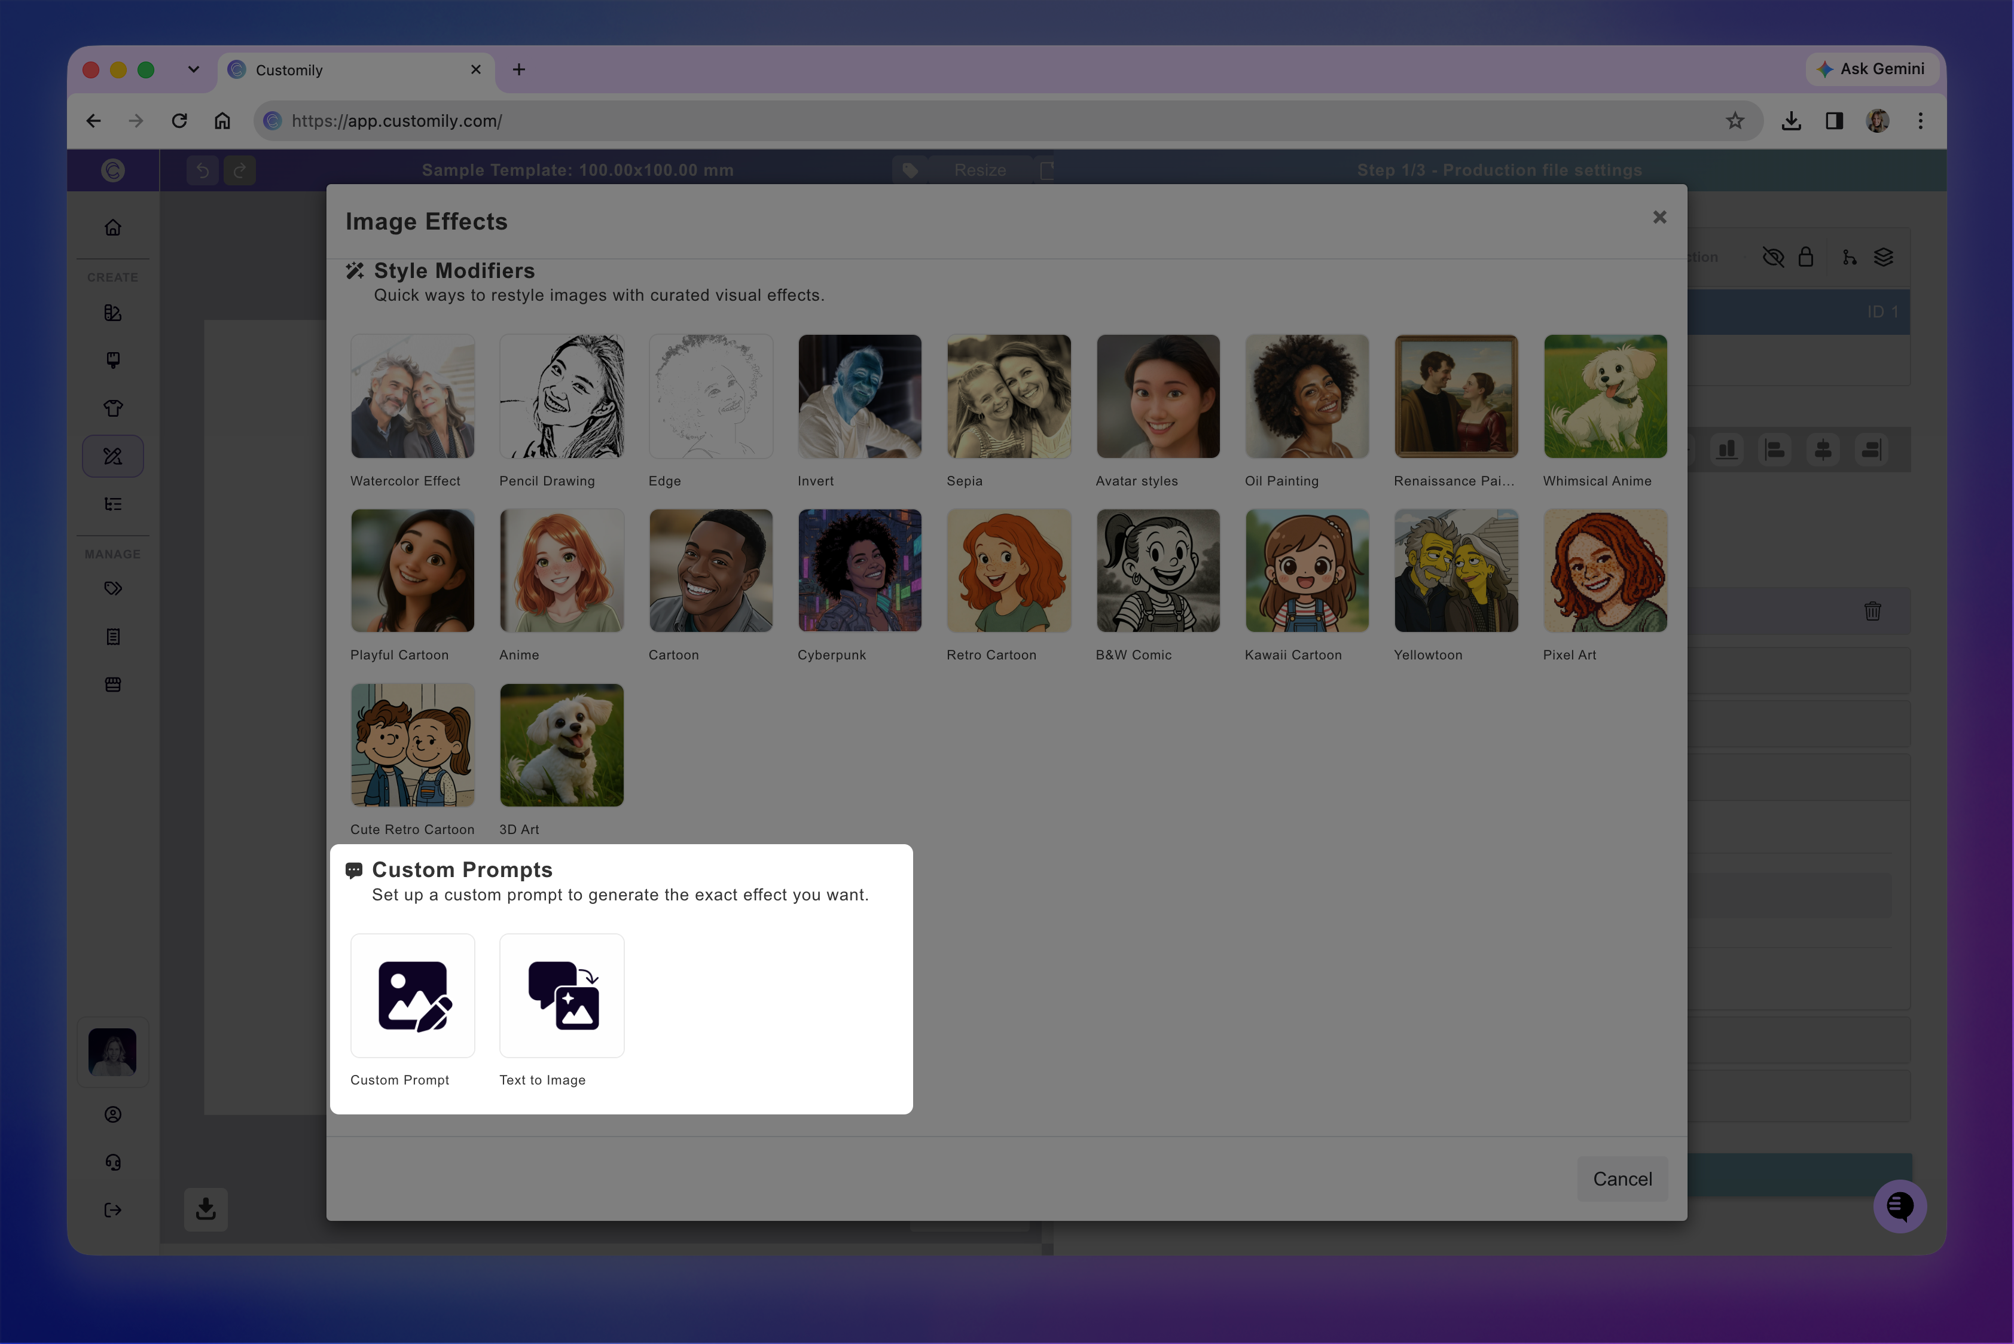
Task: Select the Pixel Art style
Action: pos(1606,571)
